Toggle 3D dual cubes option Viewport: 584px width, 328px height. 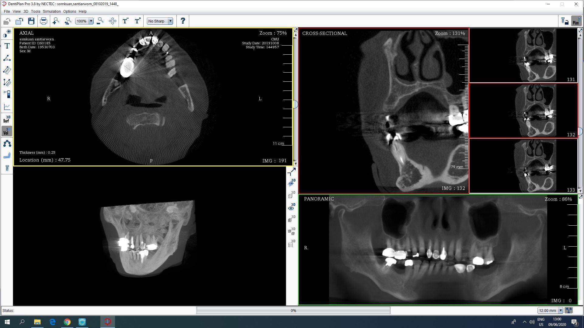click(291, 231)
